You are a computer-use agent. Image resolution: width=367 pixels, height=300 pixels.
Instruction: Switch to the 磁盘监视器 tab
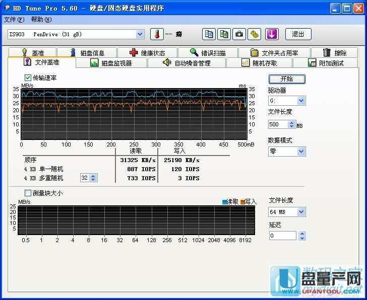(111, 63)
